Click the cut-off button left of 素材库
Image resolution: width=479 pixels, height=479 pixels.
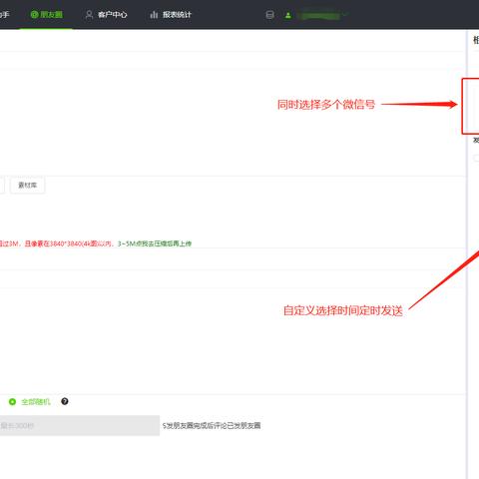(2, 185)
